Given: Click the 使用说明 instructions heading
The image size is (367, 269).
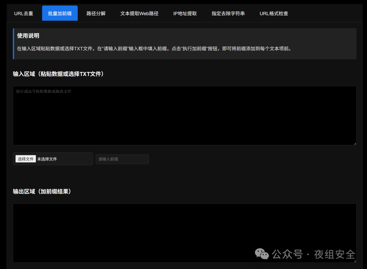Looking at the screenshot, I should coord(24,36).
